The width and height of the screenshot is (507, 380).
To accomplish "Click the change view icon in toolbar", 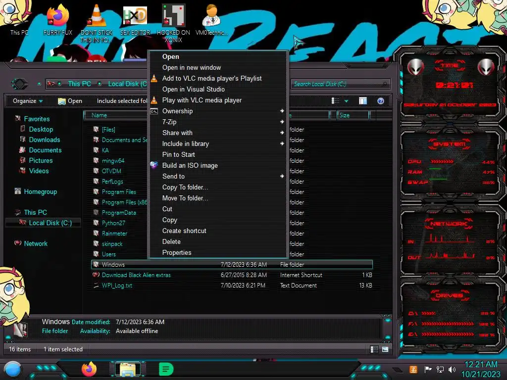I will (335, 101).
